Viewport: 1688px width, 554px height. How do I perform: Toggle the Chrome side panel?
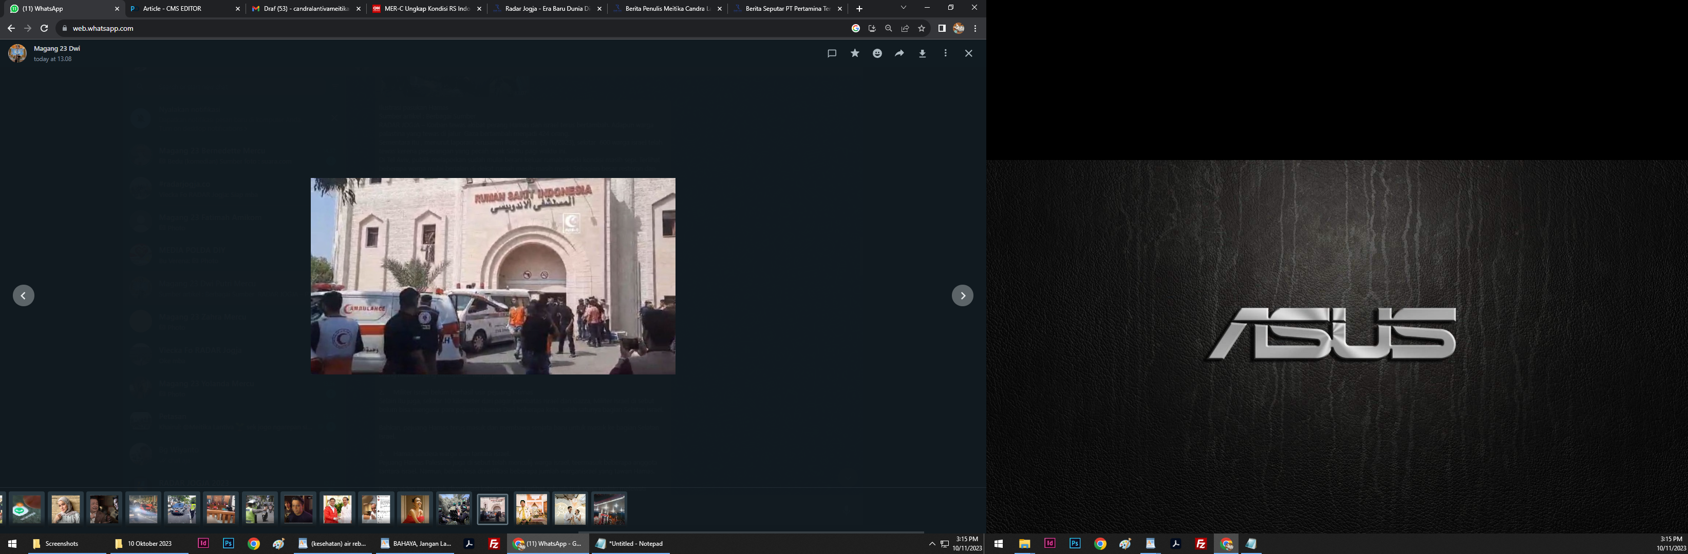942,28
